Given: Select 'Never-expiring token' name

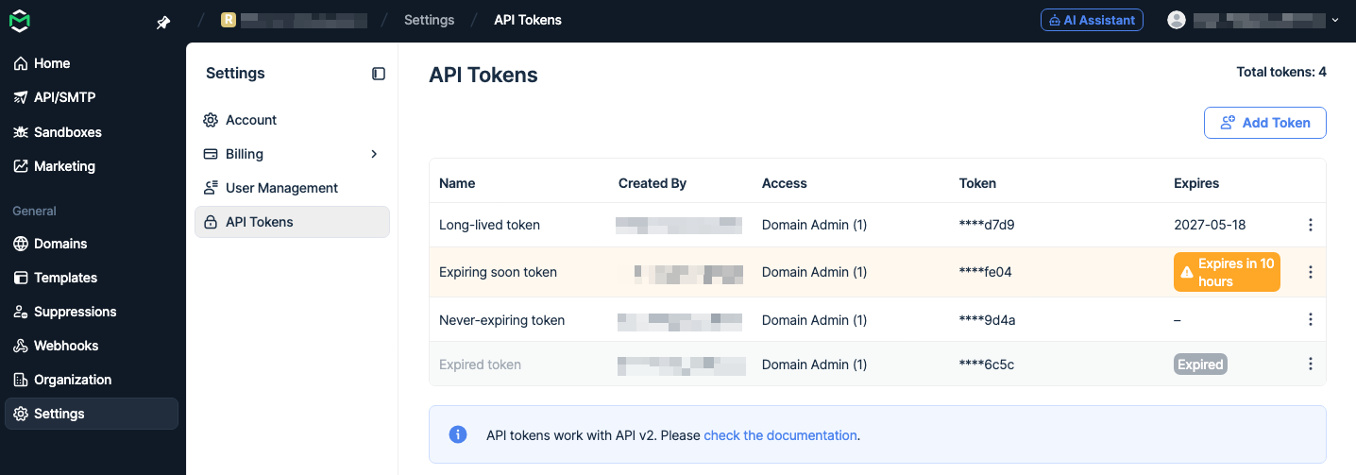Looking at the screenshot, I should [x=501, y=320].
